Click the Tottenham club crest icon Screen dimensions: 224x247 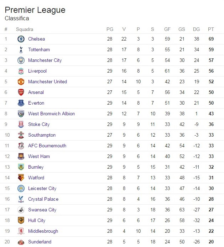pyautogui.click(x=21, y=50)
